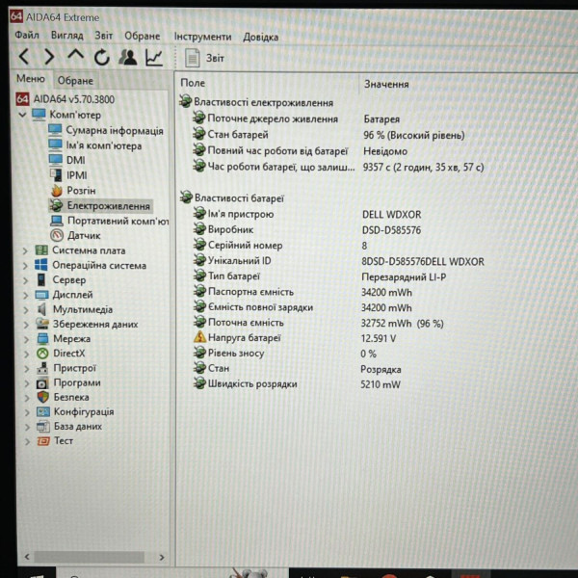
Task: Select the Властивості електроживлення group row
Action: 256,102
